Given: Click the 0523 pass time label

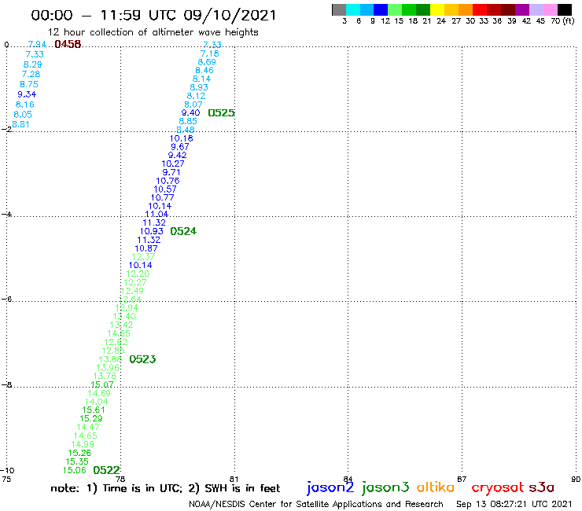Looking at the screenshot, I should (142, 359).
